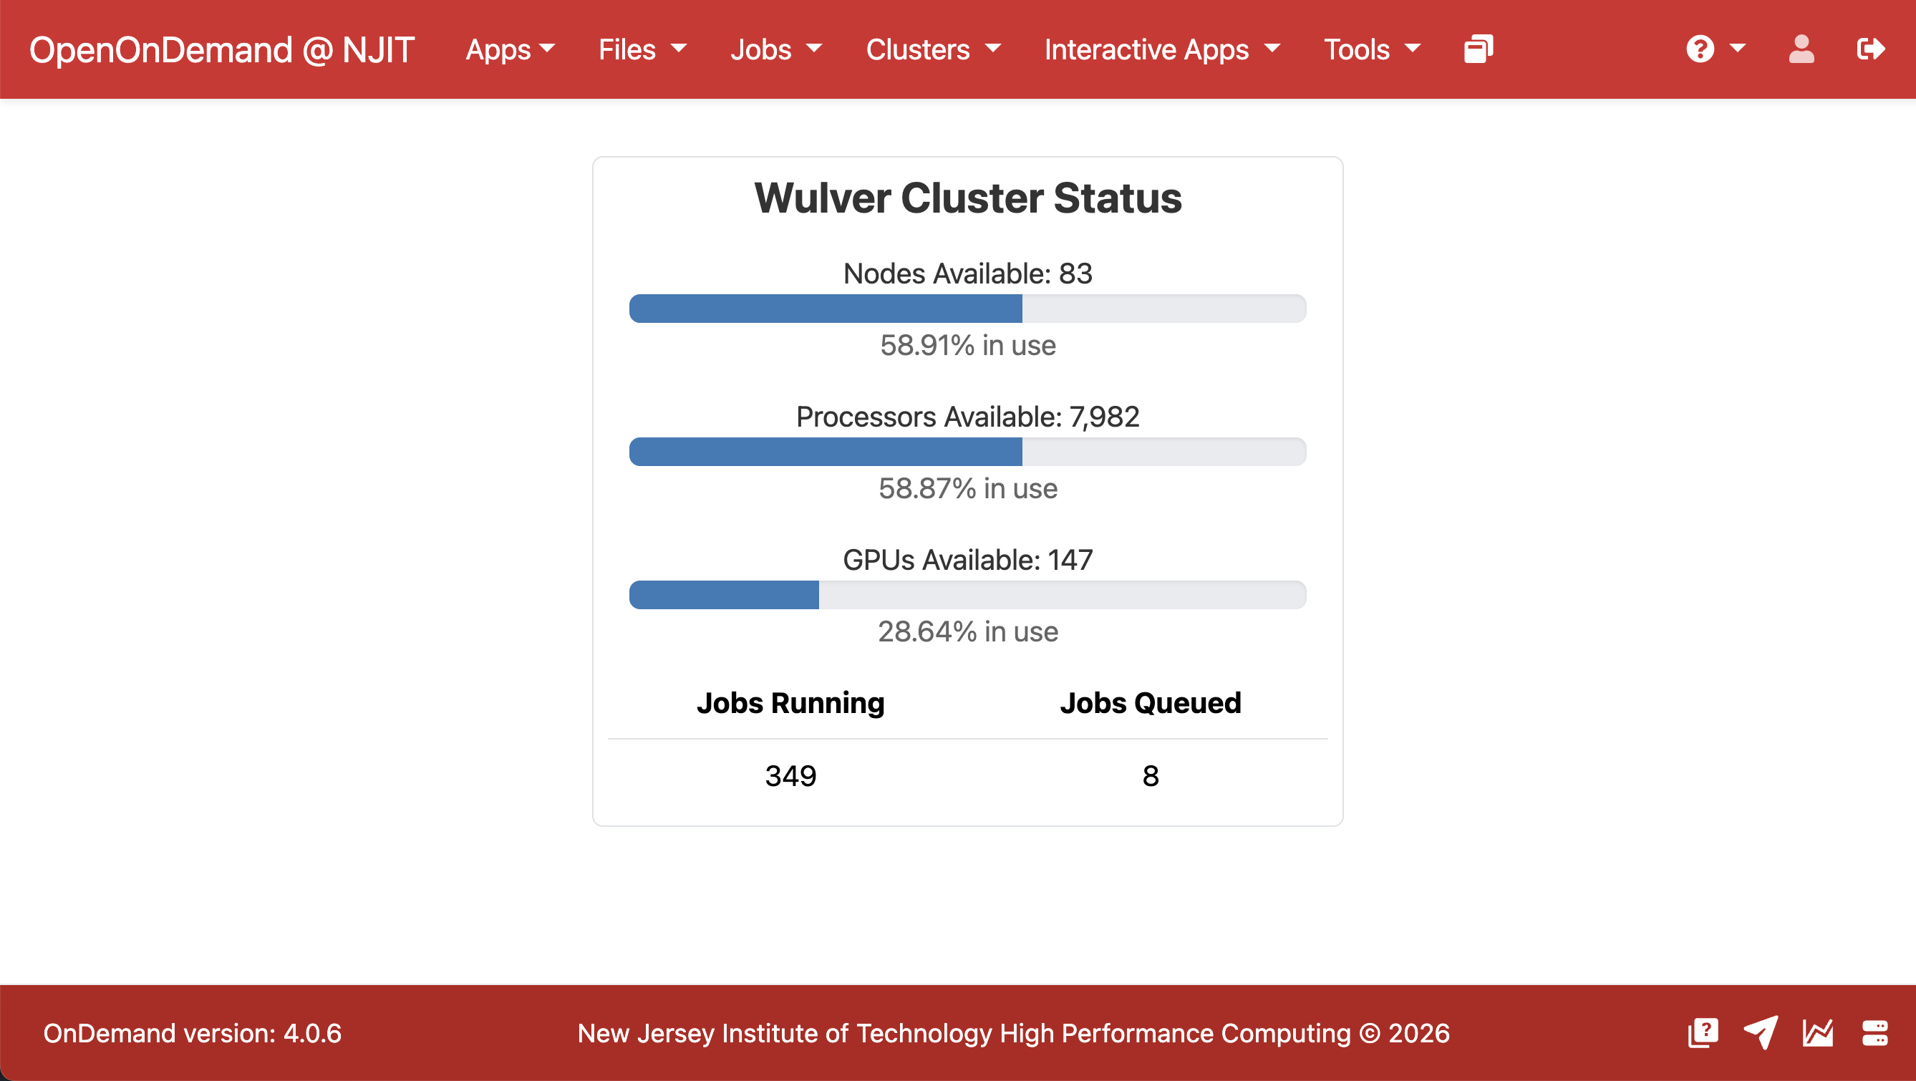Open the Jobs dropdown menu
Viewport: 1916px width, 1081px height.
pyautogui.click(x=775, y=49)
